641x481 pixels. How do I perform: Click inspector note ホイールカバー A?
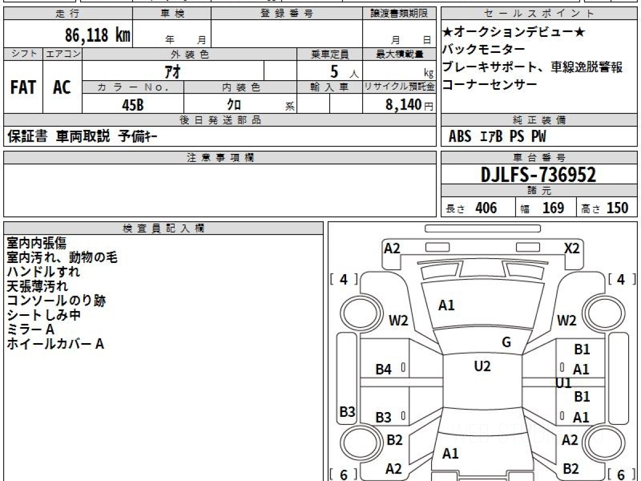click(x=55, y=344)
